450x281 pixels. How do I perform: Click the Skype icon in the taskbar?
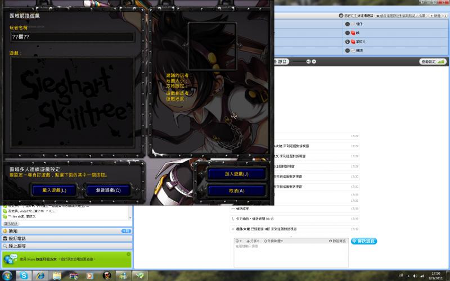pyautogui.click(x=24, y=275)
